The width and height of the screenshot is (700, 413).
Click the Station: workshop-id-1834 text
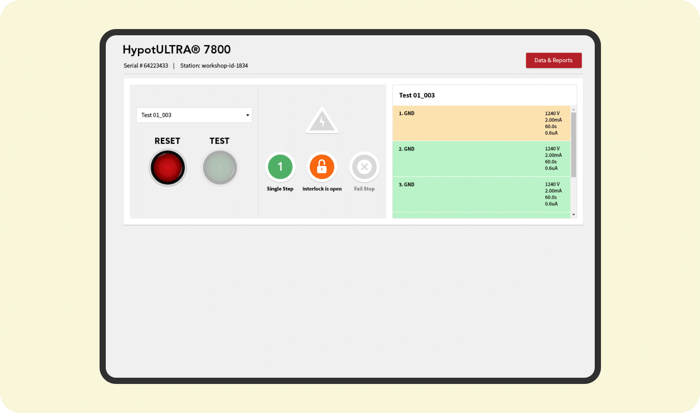pos(214,66)
